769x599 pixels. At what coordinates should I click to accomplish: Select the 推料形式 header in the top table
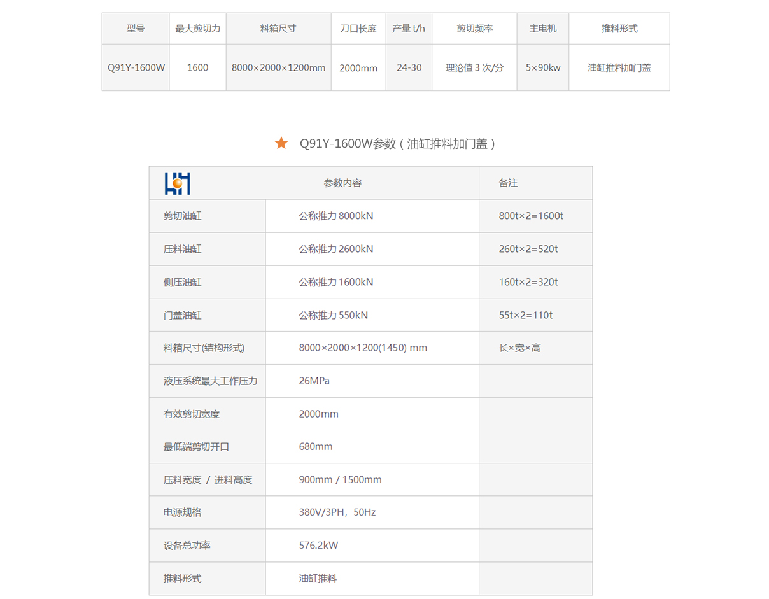coord(619,29)
